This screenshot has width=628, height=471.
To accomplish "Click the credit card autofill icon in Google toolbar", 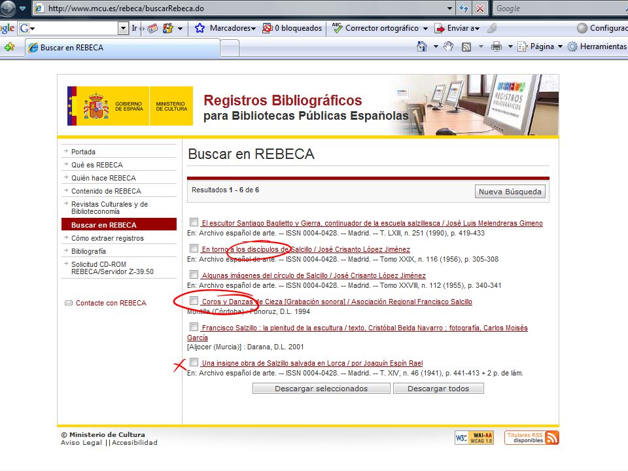I will [152, 28].
